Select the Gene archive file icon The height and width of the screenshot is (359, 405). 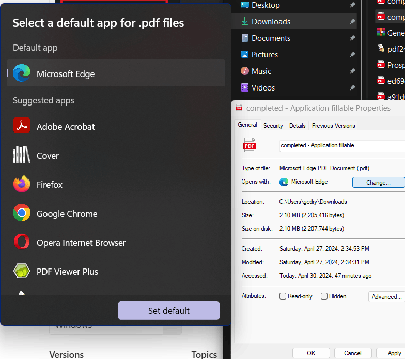(381, 32)
